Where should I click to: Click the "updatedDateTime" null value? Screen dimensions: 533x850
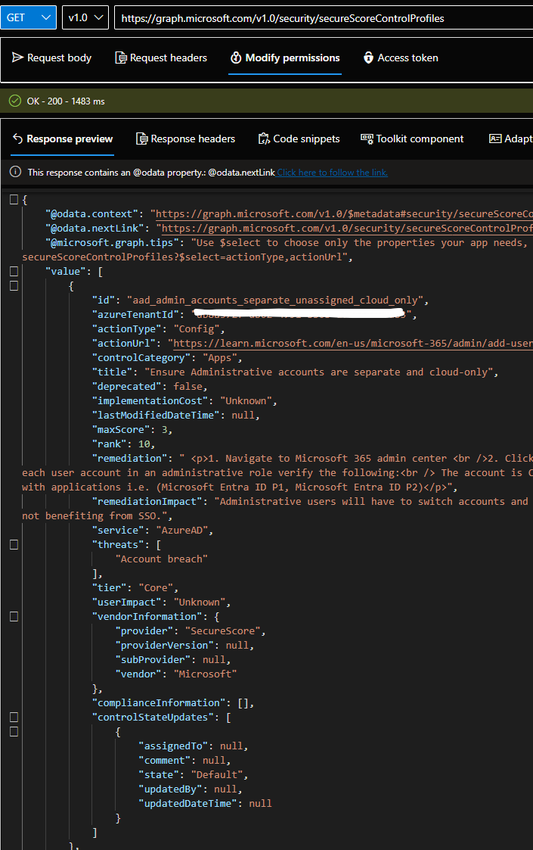tap(261, 803)
